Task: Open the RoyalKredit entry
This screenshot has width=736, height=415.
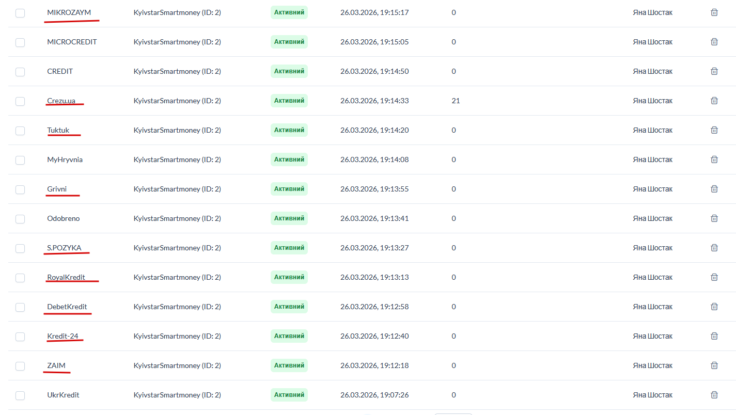Action: pyautogui.click(x=66, y=277)
